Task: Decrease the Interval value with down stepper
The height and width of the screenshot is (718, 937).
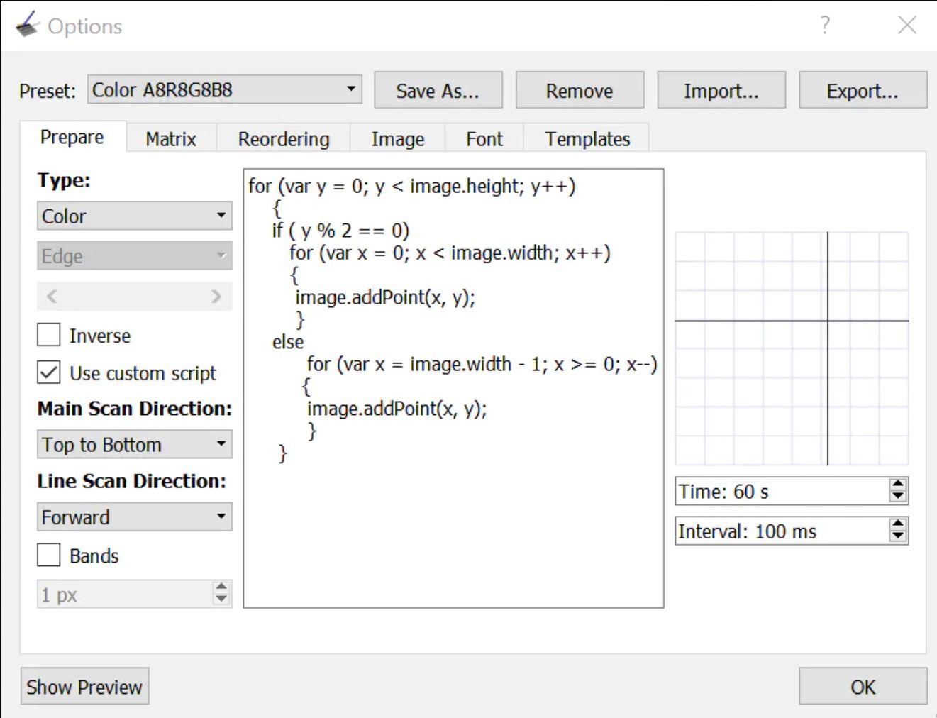Action: [897, 536]
